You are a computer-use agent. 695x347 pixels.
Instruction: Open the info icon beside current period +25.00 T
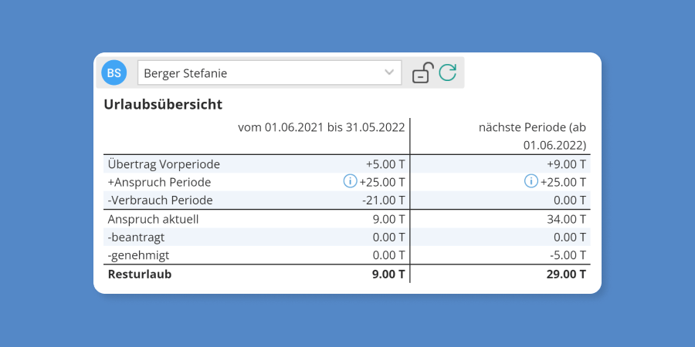pos(350,181)
